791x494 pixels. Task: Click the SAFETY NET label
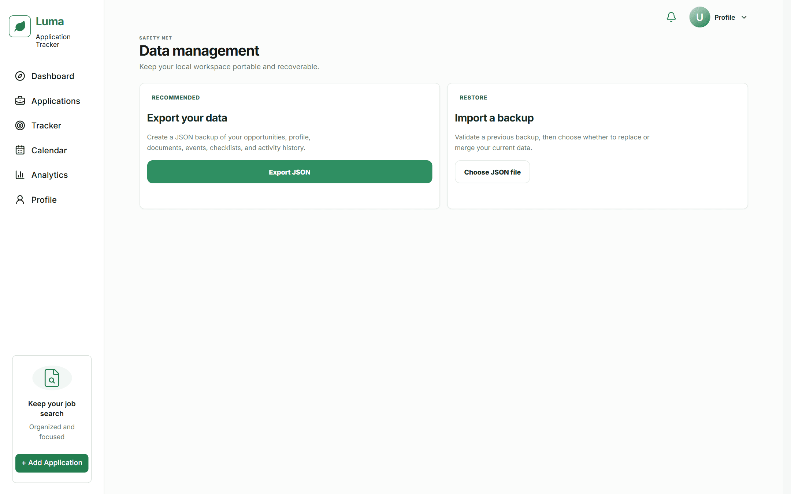156,38
